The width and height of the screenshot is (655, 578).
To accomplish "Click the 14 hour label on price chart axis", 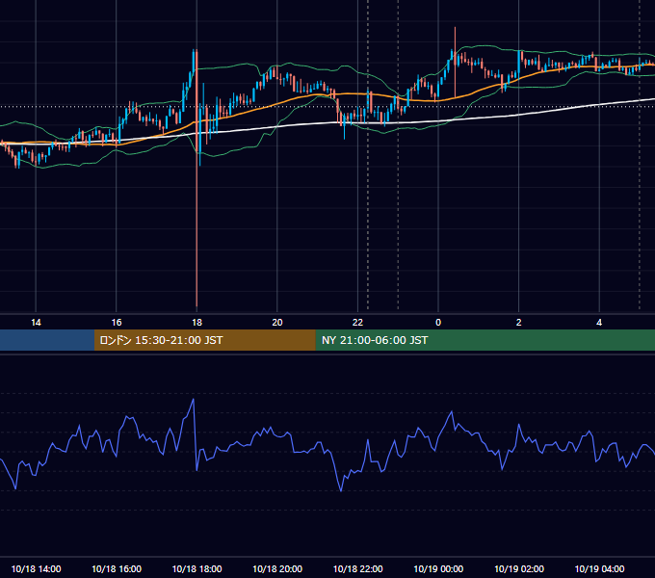I will pyautogui.click(x=36, y=323).
